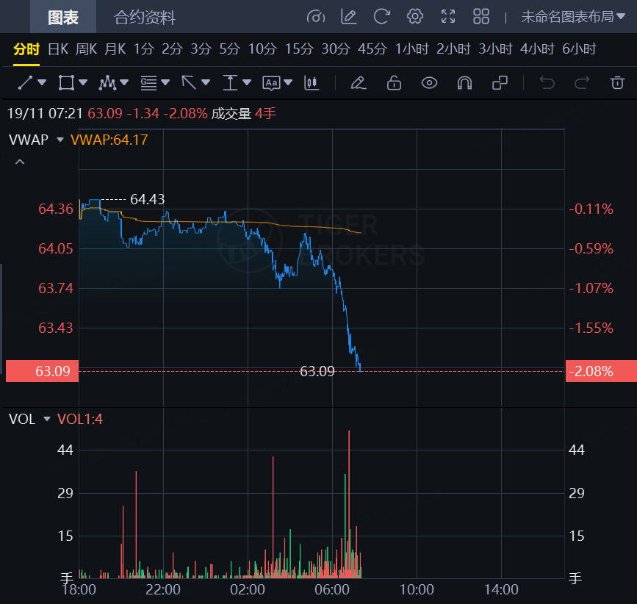This screenshot has width=637, height=604.
Task: Click the candlestick chart type icon
Action: (x=312, y=83)
